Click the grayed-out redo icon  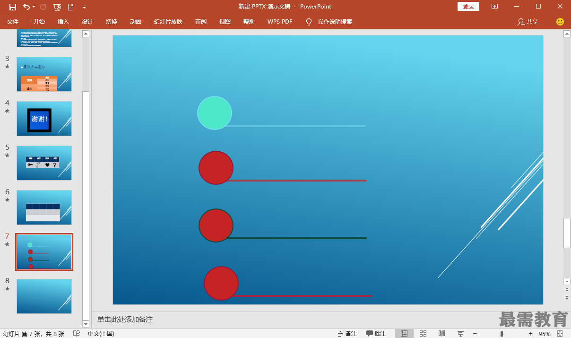(x=43, y=7)
